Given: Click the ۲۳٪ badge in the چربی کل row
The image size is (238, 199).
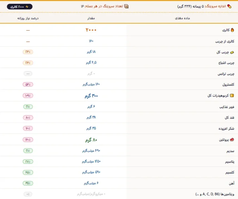Looking at the screenshot, I should tap(28, 52).
